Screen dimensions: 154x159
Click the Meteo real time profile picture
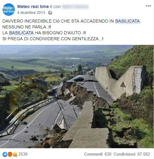click(x=9, y=10)
